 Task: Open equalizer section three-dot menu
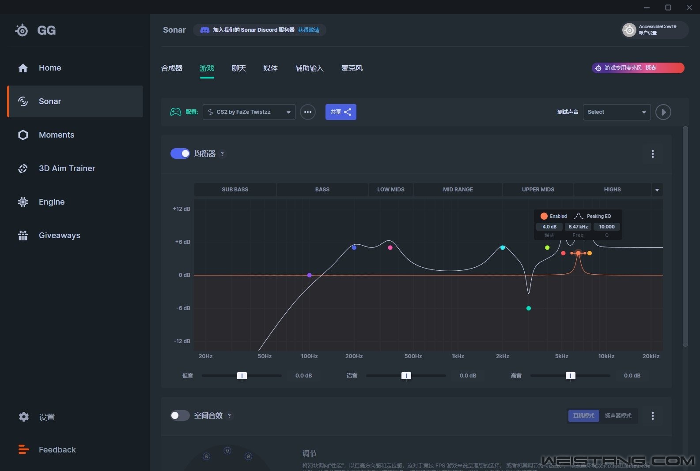tap(653, 154)
